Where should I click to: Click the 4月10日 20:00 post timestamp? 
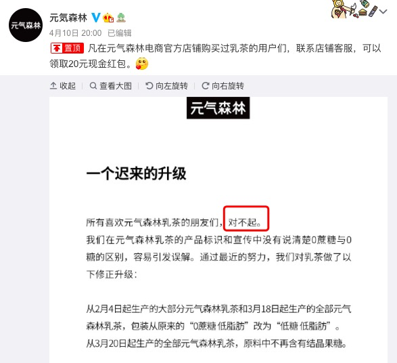(76, 33)
